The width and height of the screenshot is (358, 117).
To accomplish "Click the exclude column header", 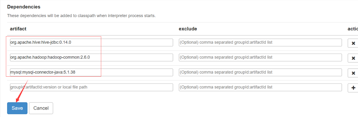I will click(x=188, y=29).
